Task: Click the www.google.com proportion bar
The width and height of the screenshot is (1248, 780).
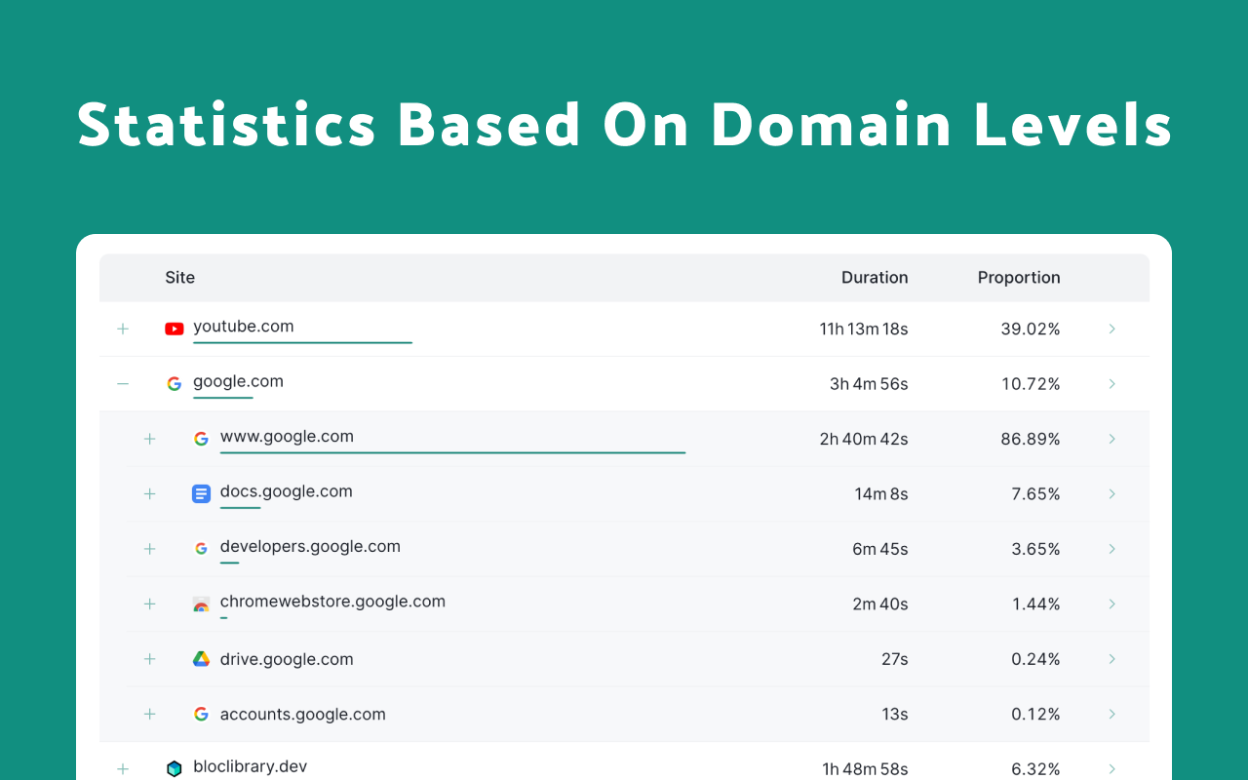Action: (452, 452)
